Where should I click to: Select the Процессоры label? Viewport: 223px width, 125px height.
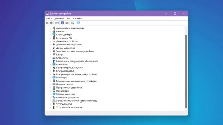tap(62, 91)
